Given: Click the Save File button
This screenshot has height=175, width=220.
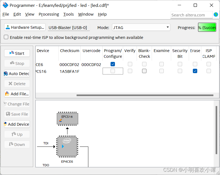Looking at the screenshot, I should [x=17, y=114].
